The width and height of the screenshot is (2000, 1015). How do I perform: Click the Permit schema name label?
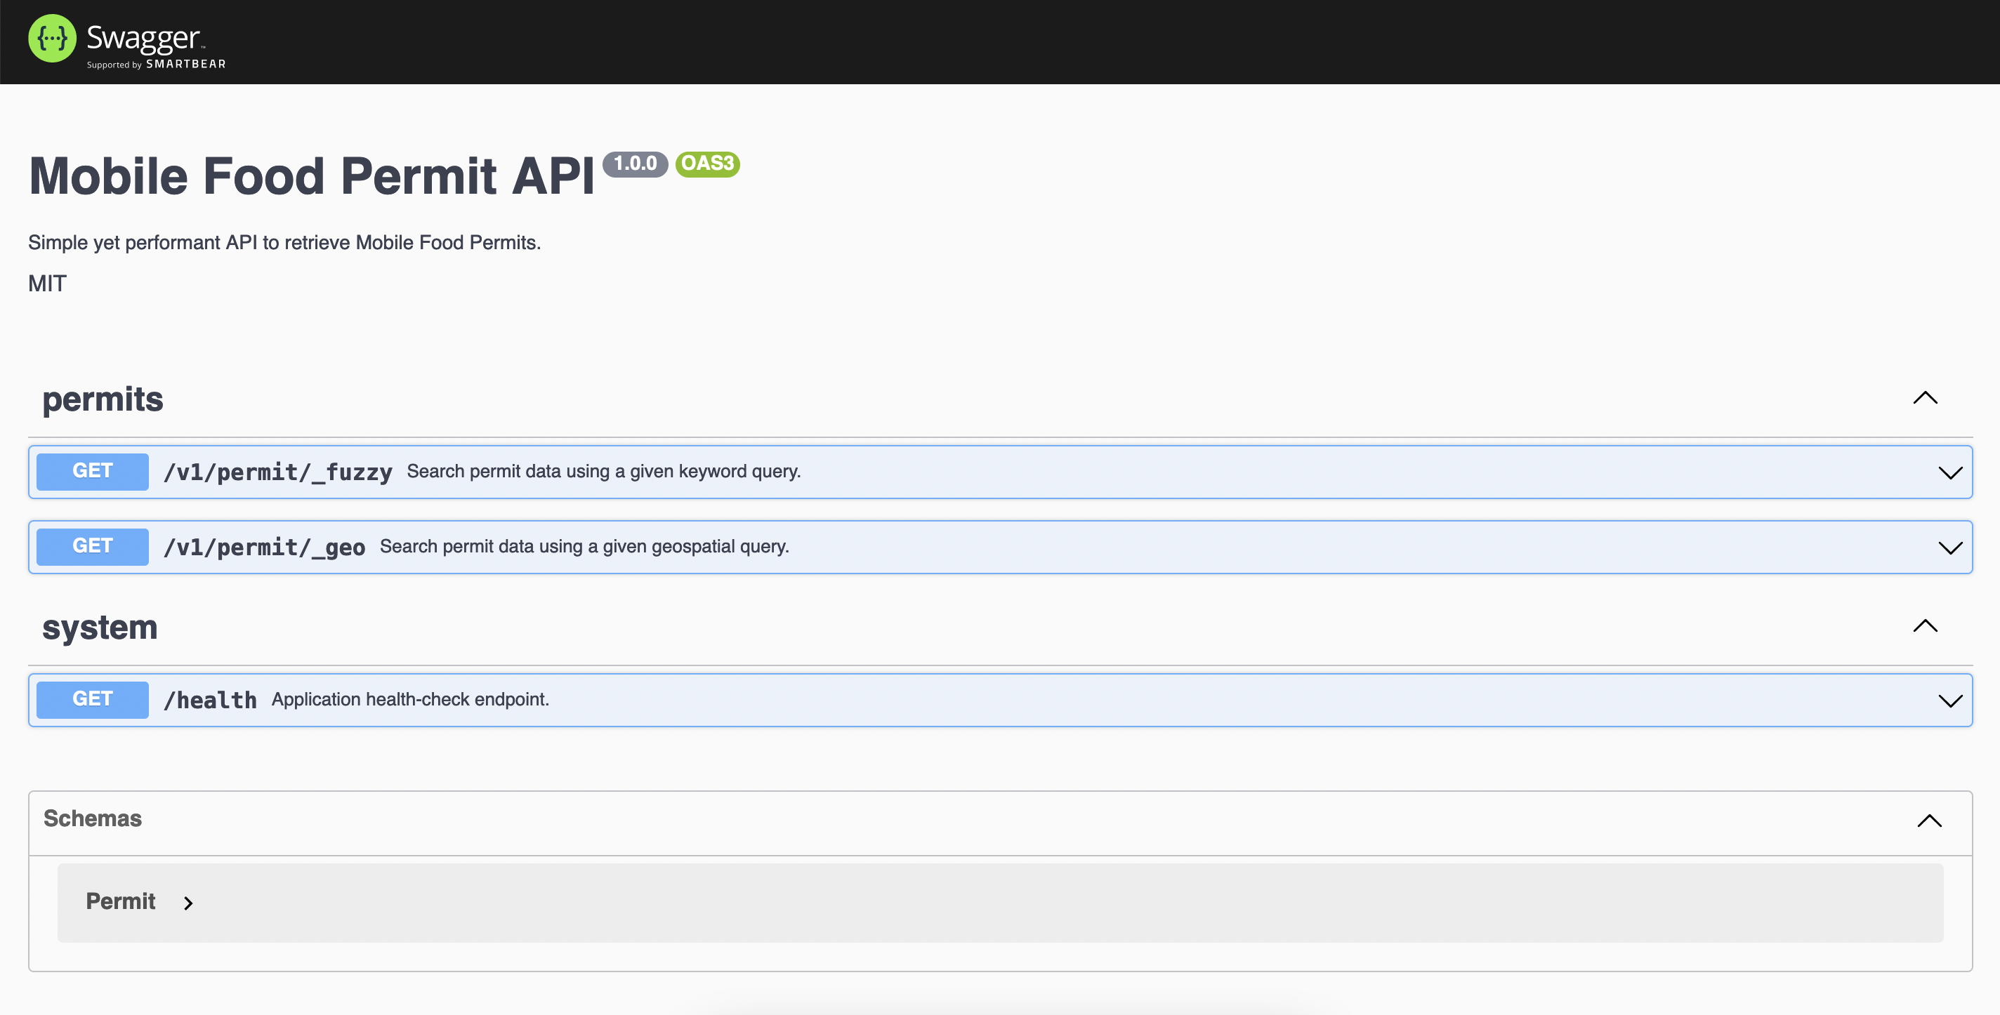(x=121, y=901)
